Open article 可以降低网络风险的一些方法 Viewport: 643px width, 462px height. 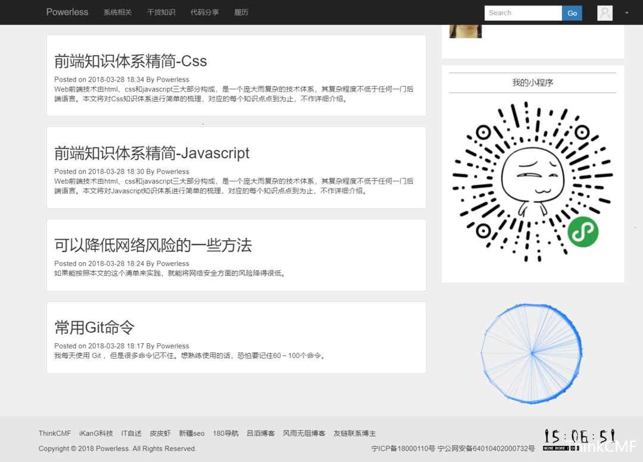pos(153,245)
